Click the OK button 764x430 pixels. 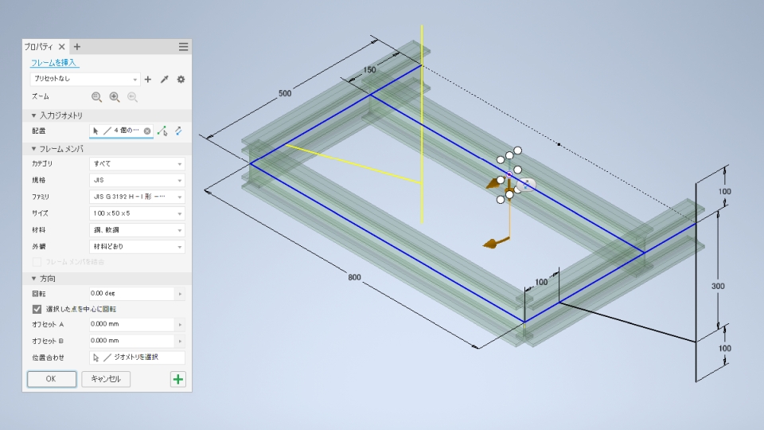52,379
